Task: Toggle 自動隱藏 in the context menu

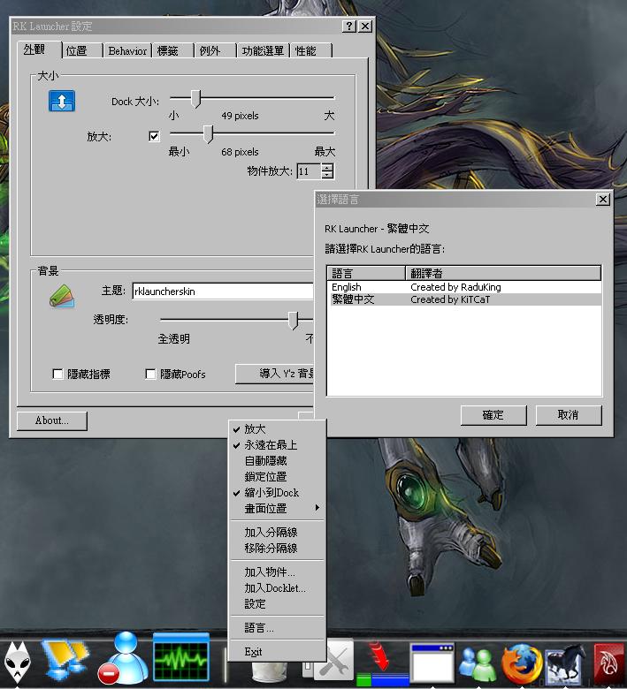Action: [x=278, y=461]
